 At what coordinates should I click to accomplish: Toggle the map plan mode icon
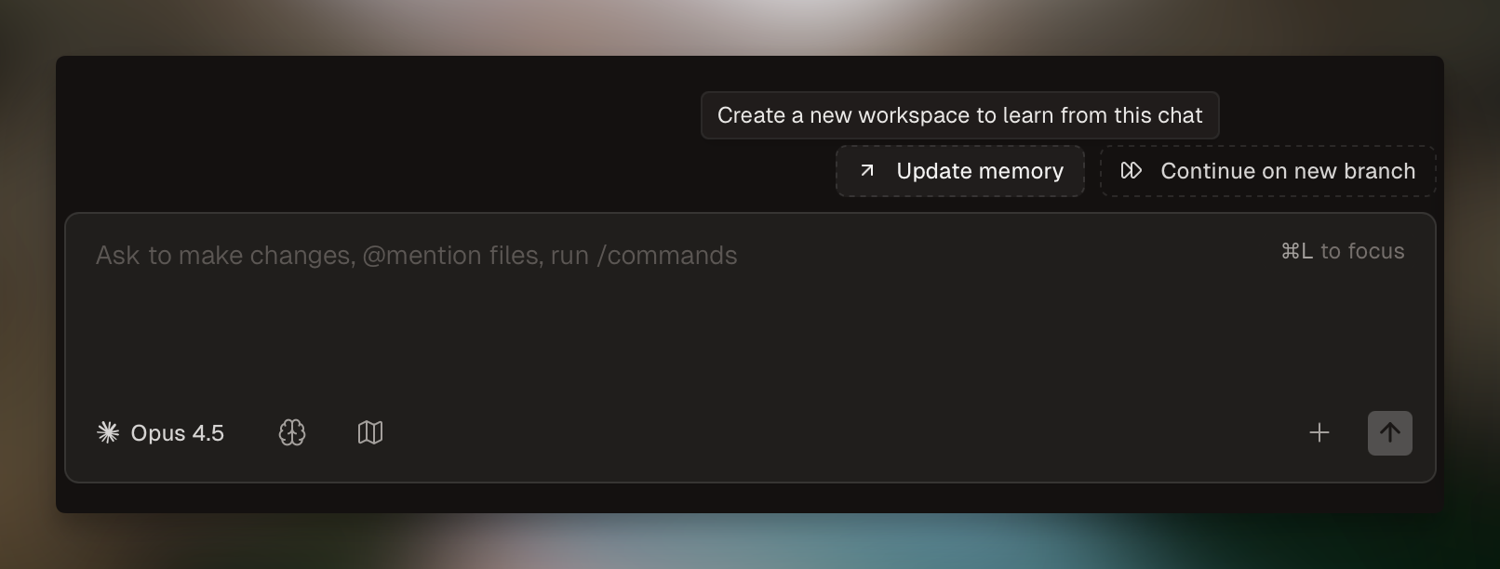370,432
